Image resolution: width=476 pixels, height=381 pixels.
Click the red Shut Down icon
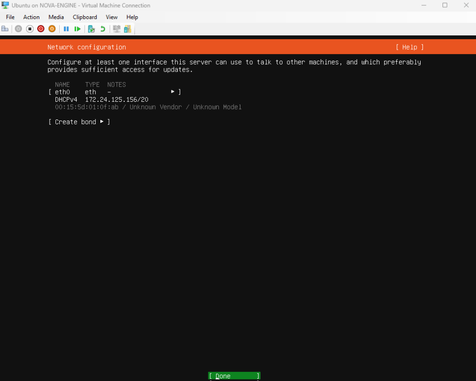[41, 29]
